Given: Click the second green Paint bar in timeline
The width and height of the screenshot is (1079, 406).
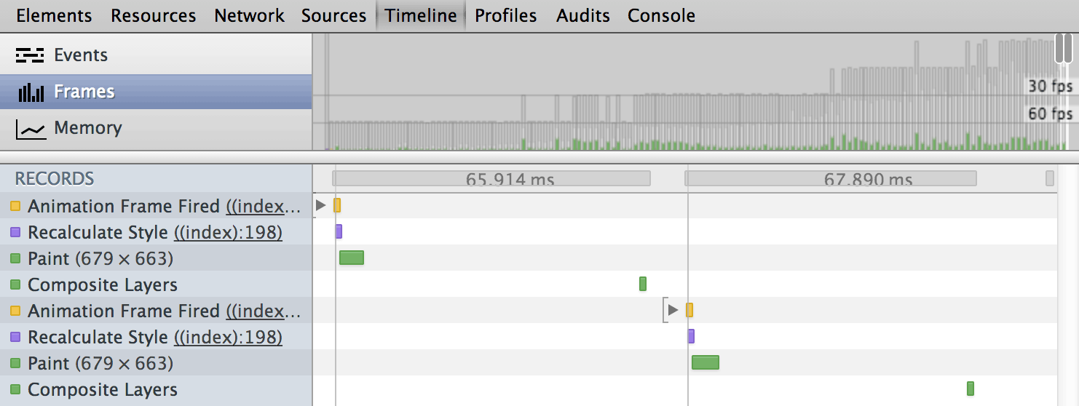Looking at the screenshot, I should 705,362.
